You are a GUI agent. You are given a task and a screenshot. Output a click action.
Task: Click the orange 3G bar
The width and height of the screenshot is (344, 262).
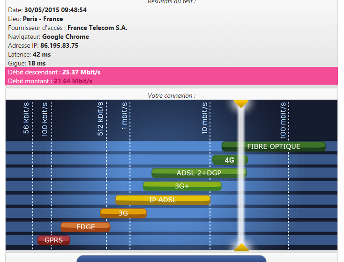(123, 213)
